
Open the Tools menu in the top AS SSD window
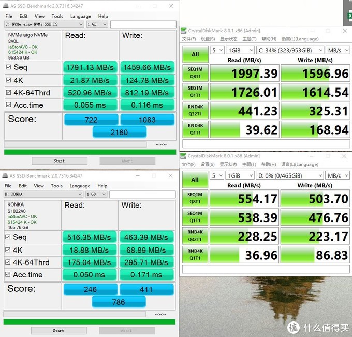[x=57, y=16]
